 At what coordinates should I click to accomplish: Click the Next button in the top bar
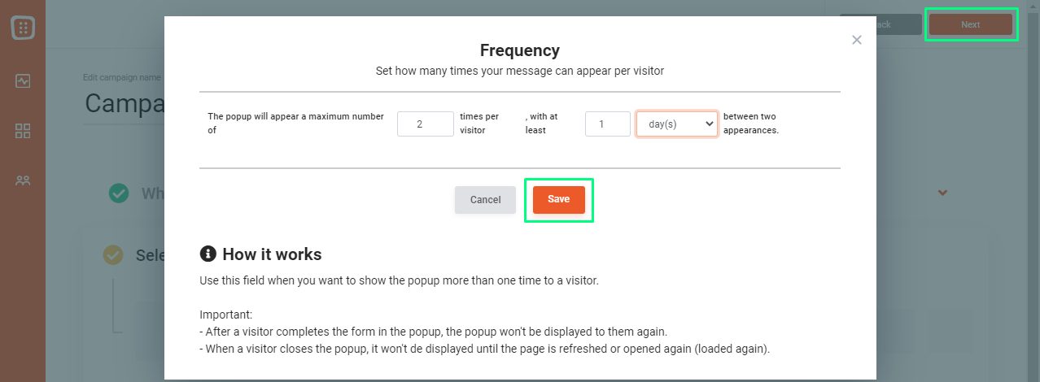pos(970,24)
